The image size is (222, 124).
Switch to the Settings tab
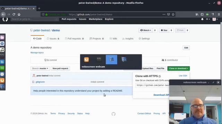tap(144, 39)
